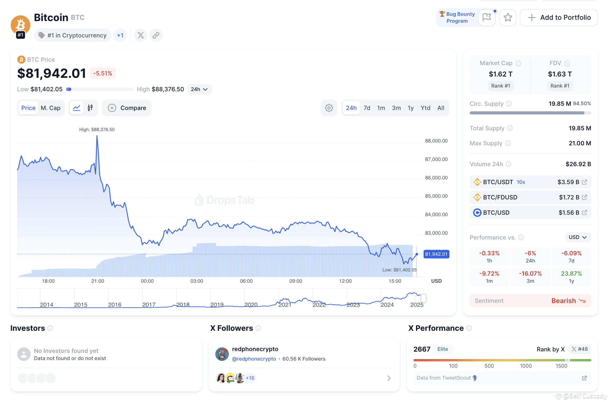Viewport: 609px width, 402px height.
Task: Click the Market Cap info icon
Action: pyautogui.click(x=518, y=64)
